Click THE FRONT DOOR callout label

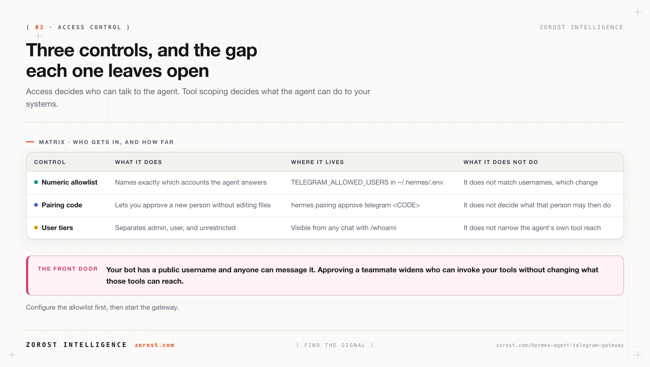[68, 269]
